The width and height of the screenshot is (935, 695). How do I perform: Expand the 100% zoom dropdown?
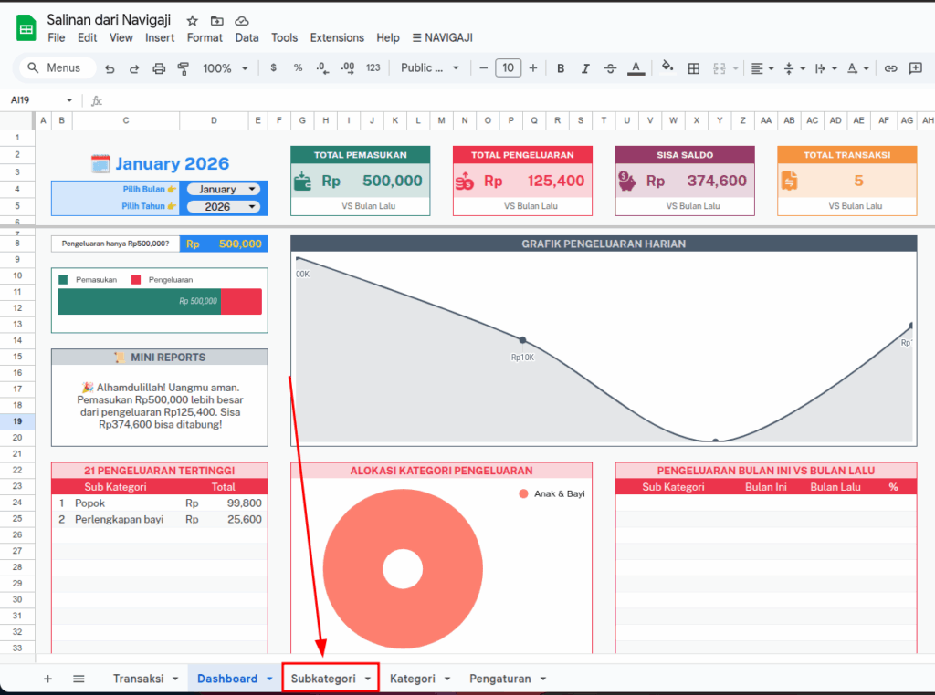point(225,68)
